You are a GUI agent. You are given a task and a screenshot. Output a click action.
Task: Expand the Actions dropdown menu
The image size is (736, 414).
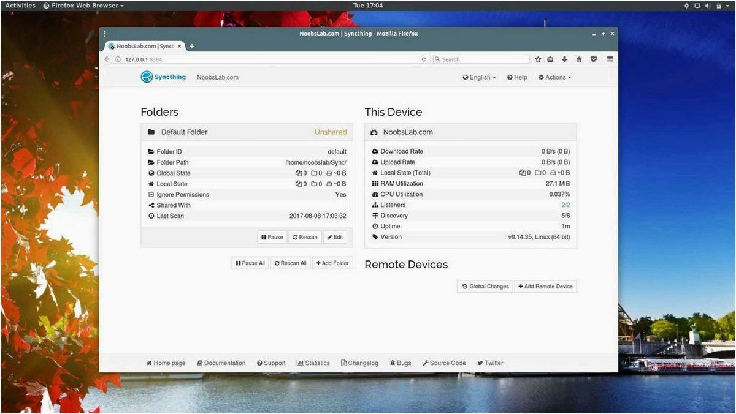(554, 77)
